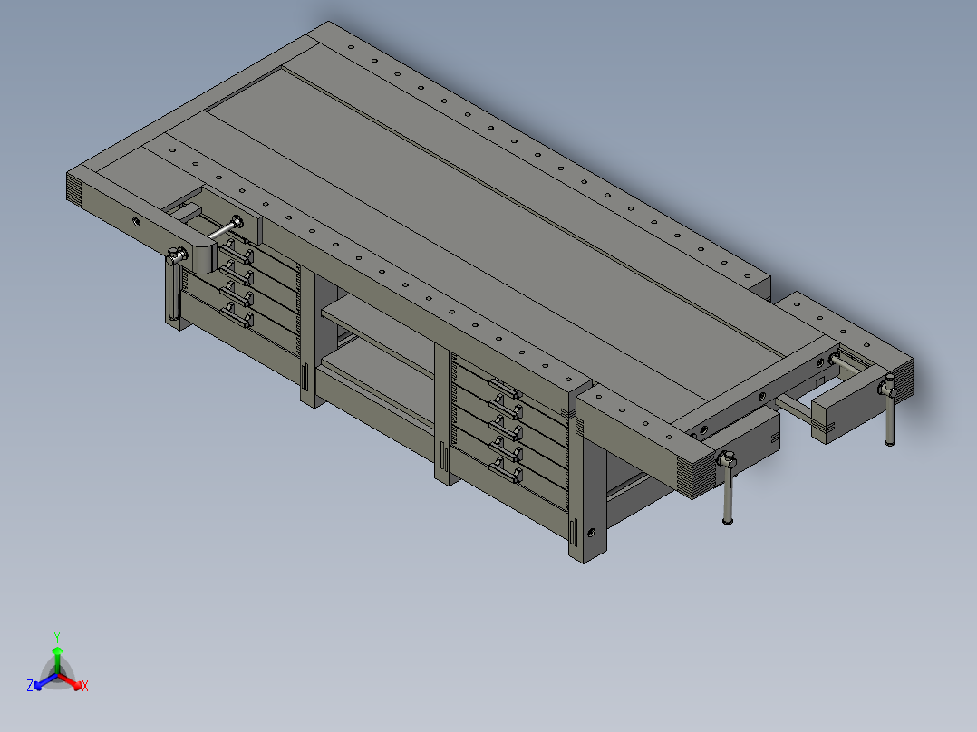977x732 pixels.
Task: Select the X axis label
Action: pos(85,686)
